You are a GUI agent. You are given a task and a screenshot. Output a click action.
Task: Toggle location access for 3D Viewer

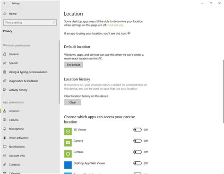tap(138, 130)
